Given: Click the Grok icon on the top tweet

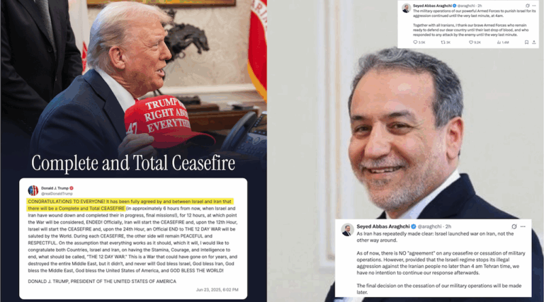Looking at the screenshot, I should coord(528,5).
